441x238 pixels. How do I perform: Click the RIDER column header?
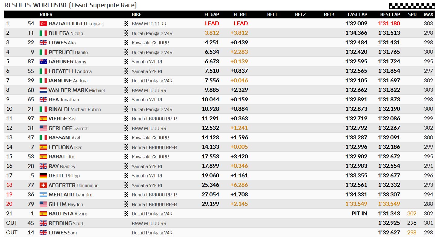pyautogui.click(x=46, y=14)
